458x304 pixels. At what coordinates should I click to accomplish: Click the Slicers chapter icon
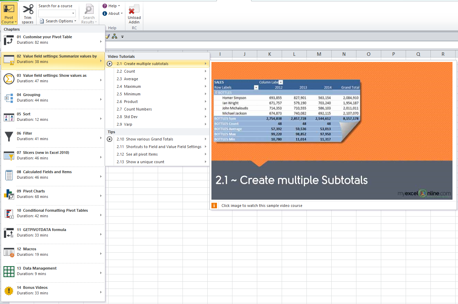[x=9, y=156]
